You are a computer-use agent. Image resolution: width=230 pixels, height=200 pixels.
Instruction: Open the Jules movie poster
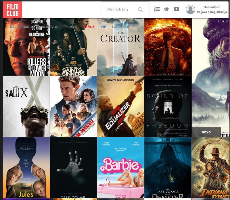tap(26, 168)
